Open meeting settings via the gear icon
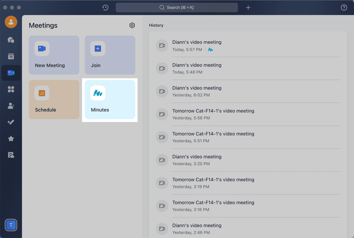Image resolution: width=354 pixels, height=238 pixels. pos(132,25)
